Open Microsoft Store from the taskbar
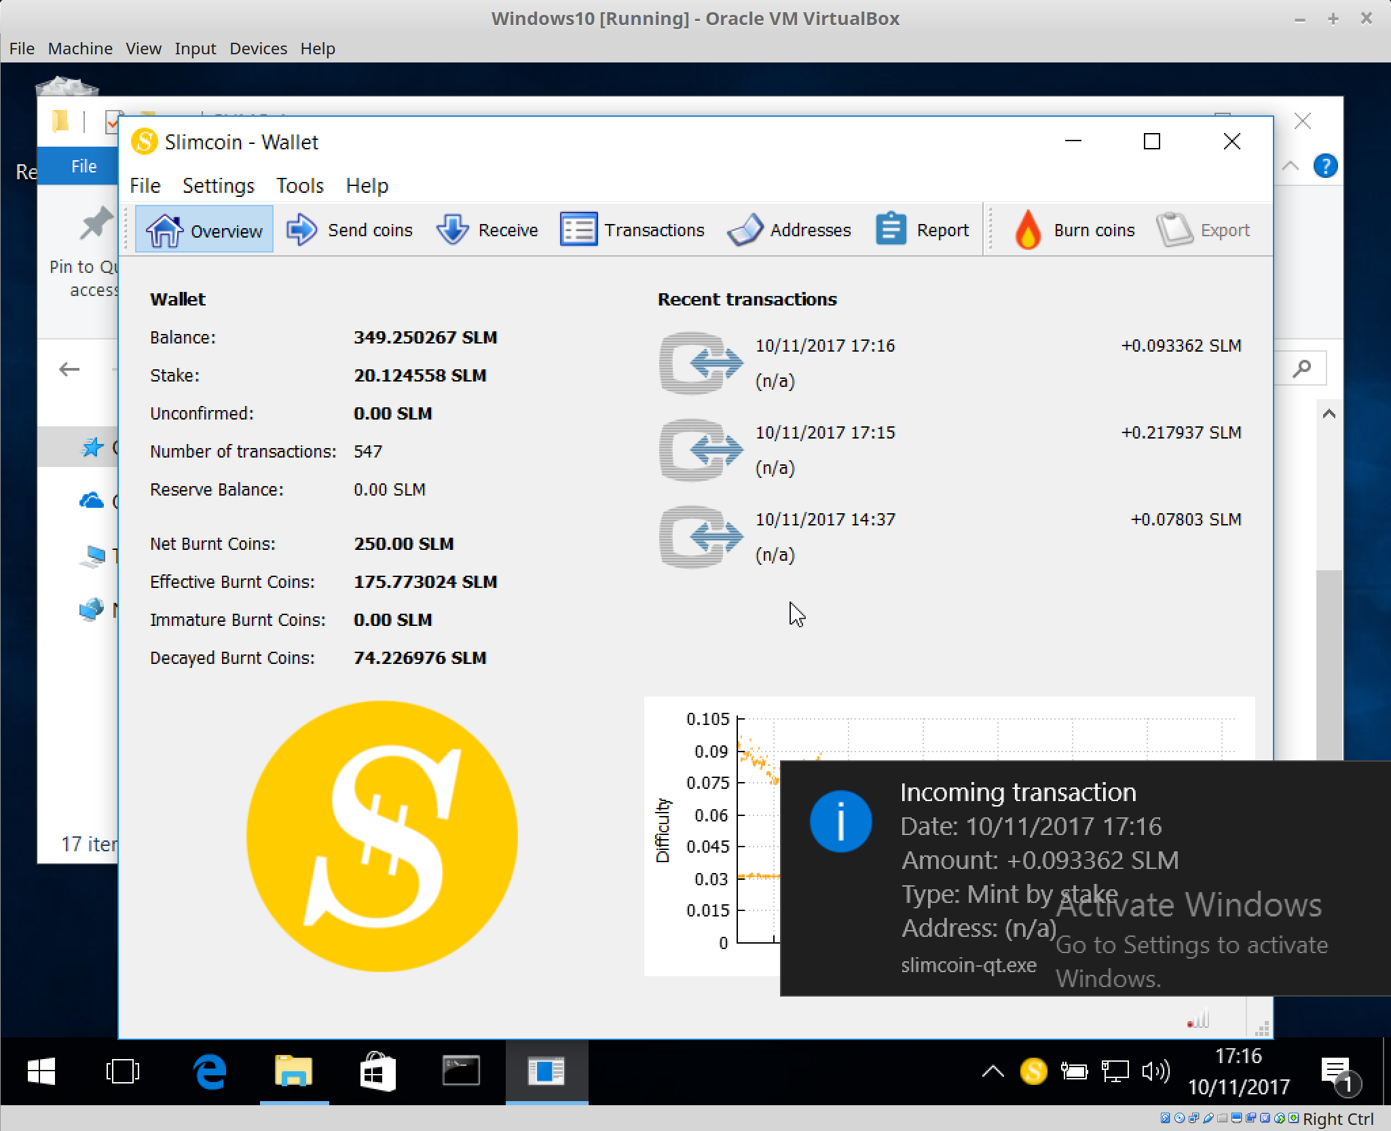 click(x=377, y=1071)
